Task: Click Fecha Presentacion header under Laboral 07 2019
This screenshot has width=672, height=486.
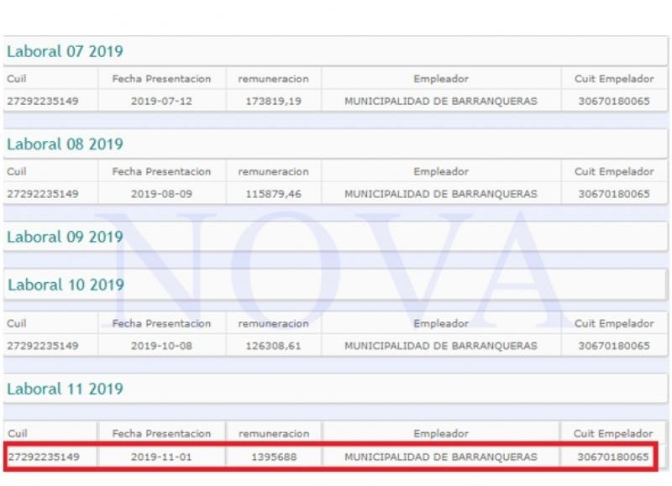Action: coord(161,79)
